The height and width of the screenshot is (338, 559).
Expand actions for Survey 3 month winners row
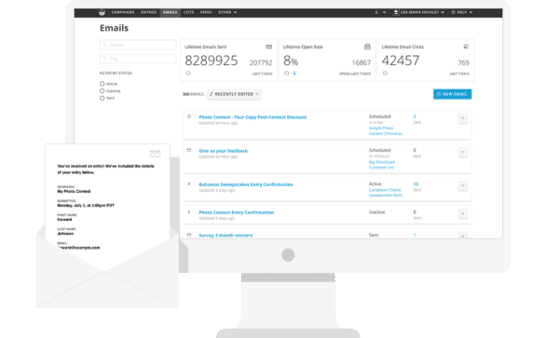point(463,236)
